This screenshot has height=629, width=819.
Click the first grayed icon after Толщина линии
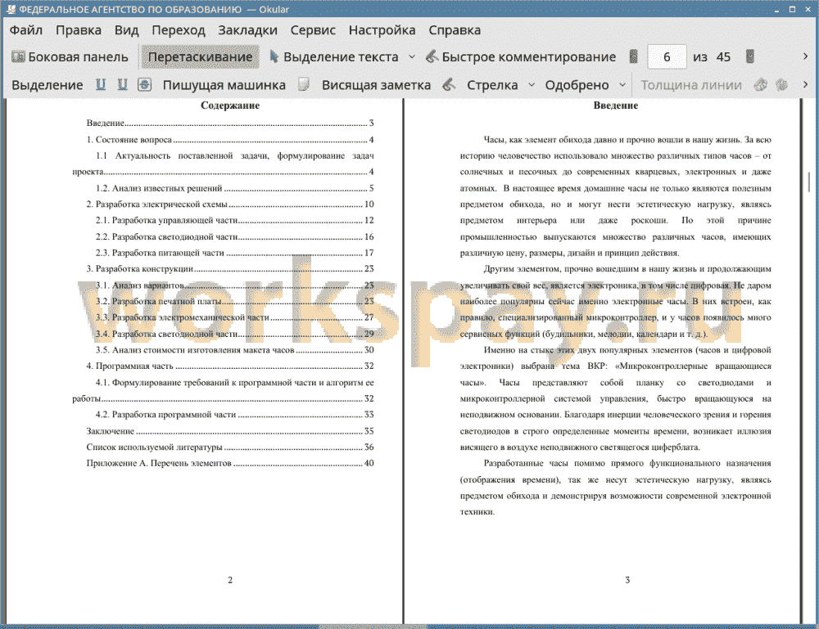(x=761, y=84)
